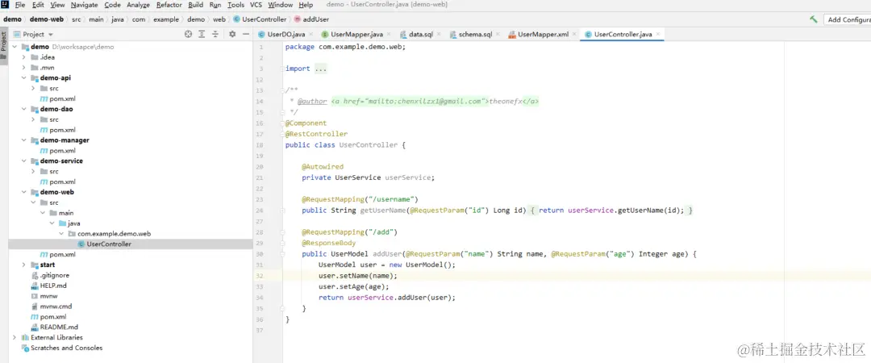Click the green Build hammer icon

[813, 19]
